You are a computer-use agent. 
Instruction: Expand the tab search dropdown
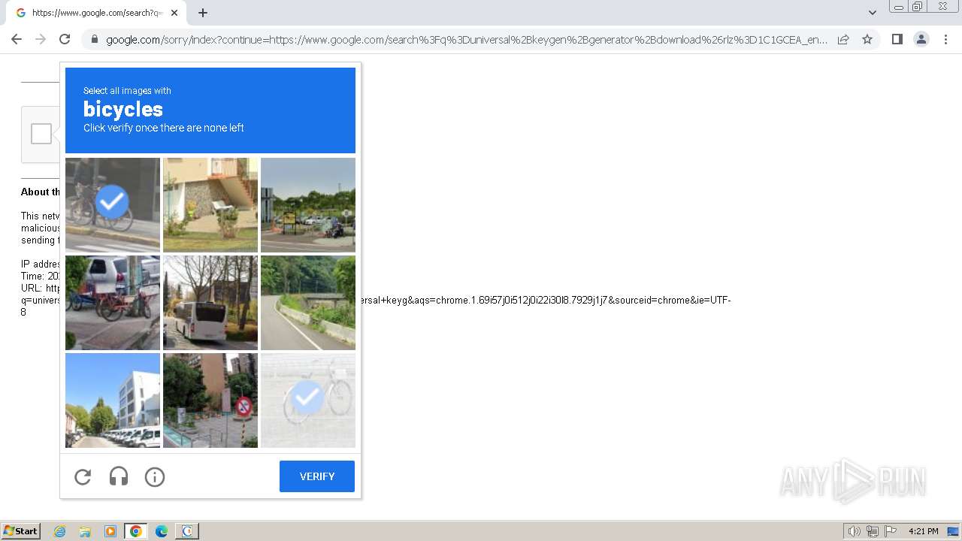click(873, 13)
